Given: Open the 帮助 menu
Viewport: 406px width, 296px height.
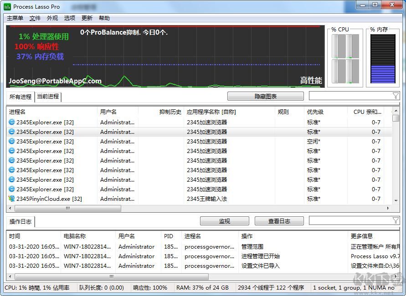Looking at the screenshot, I should (x=104, y=18).
